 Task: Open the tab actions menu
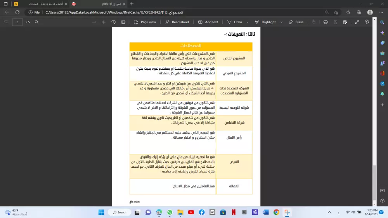tap(6, 4)
